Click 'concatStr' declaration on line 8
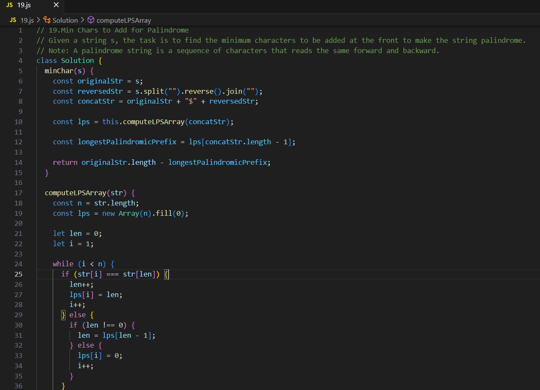 coord(96,101)
